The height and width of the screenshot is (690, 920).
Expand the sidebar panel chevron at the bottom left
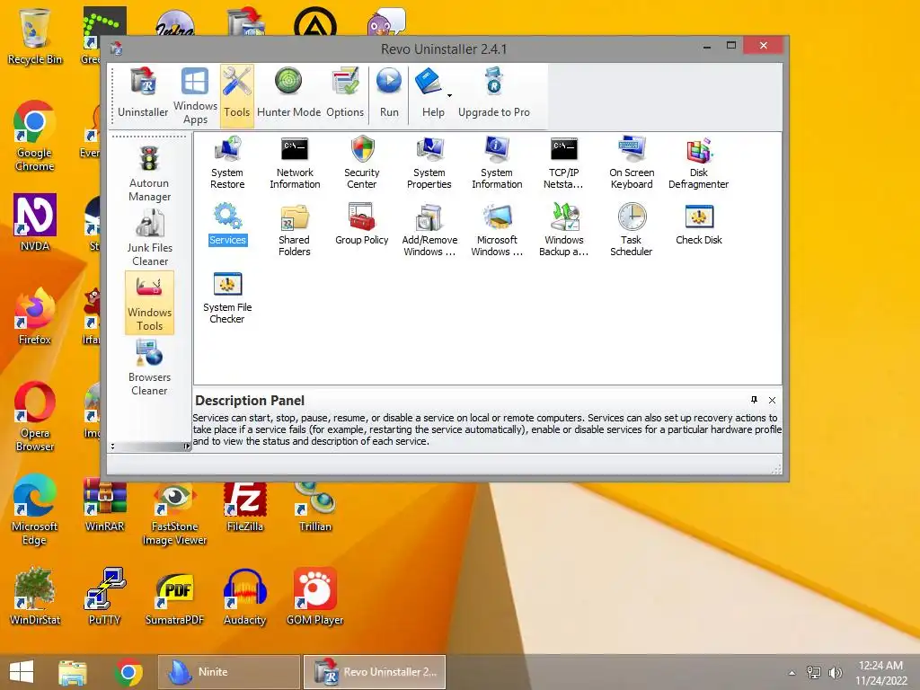pyautogui.click(x=112, y=447)
